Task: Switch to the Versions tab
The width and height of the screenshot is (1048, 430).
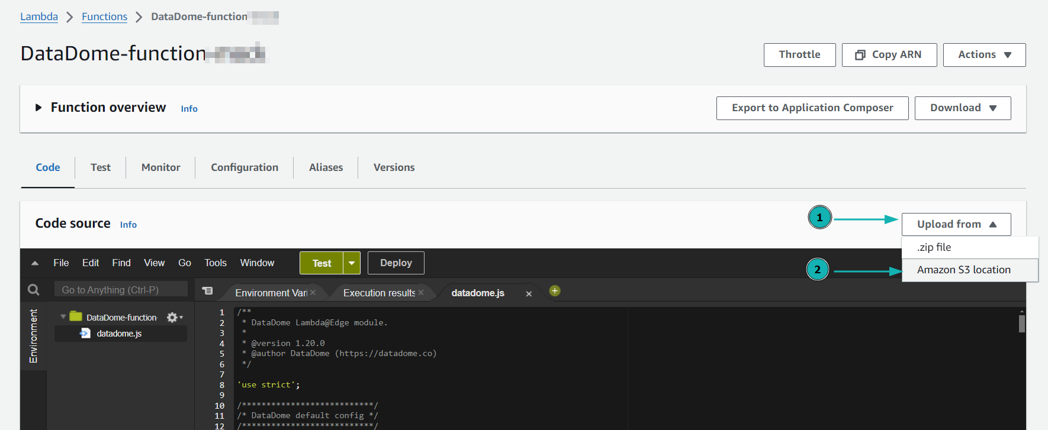Action: coord(394,167)
